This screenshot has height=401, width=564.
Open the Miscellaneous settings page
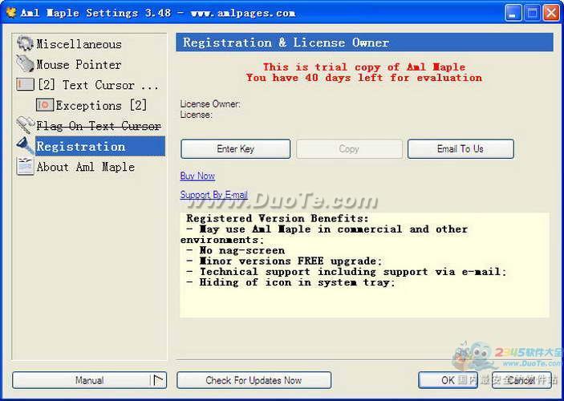tap(79, 44)
